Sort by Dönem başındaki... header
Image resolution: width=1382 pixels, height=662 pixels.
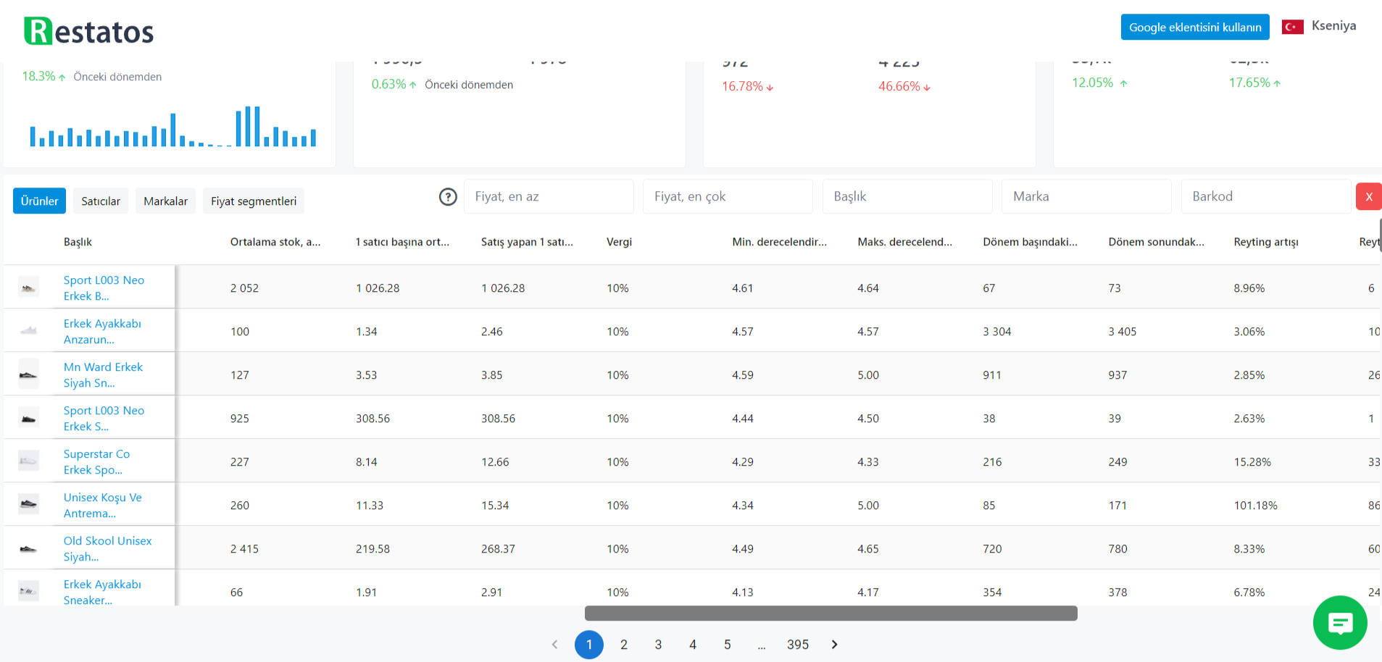coord(1030,242)
